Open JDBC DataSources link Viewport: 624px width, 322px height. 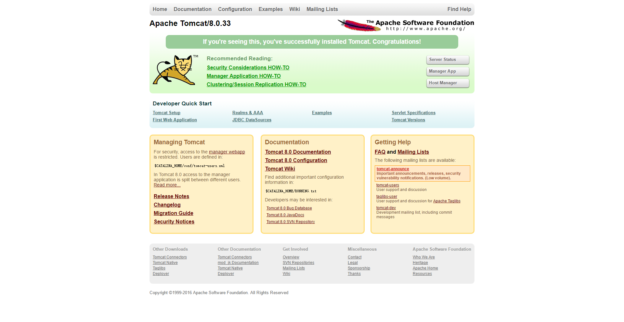point(252,120)
